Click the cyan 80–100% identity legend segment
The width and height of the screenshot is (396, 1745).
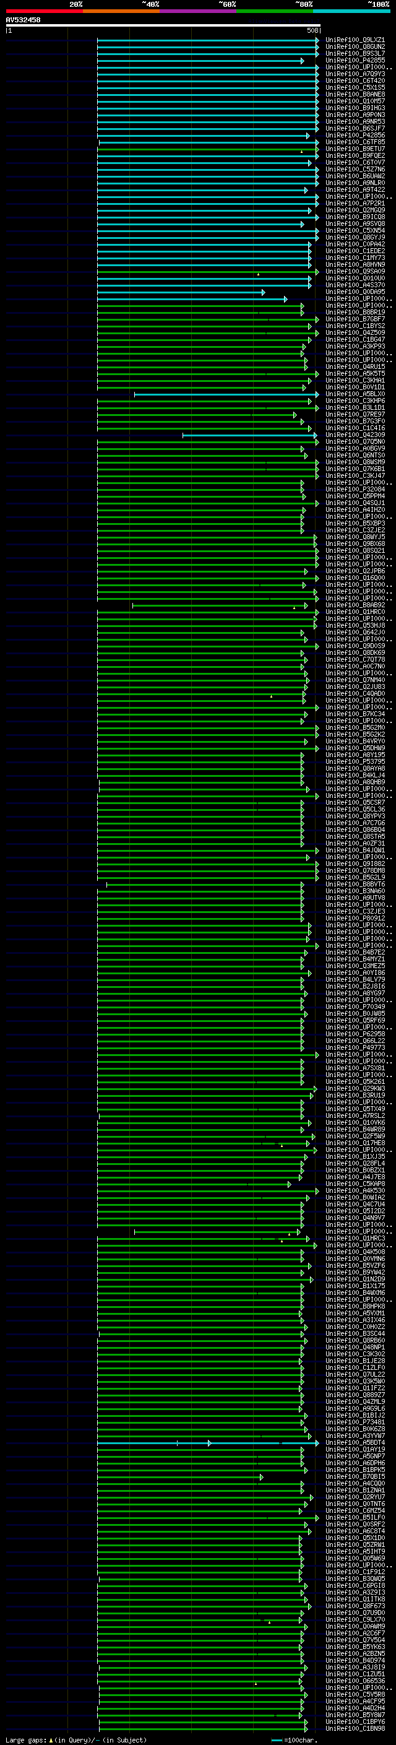click(351, 11)
